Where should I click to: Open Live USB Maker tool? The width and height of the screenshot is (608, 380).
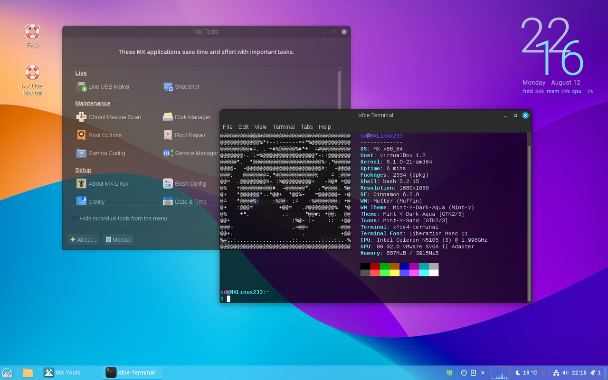[x=103, y=87]
